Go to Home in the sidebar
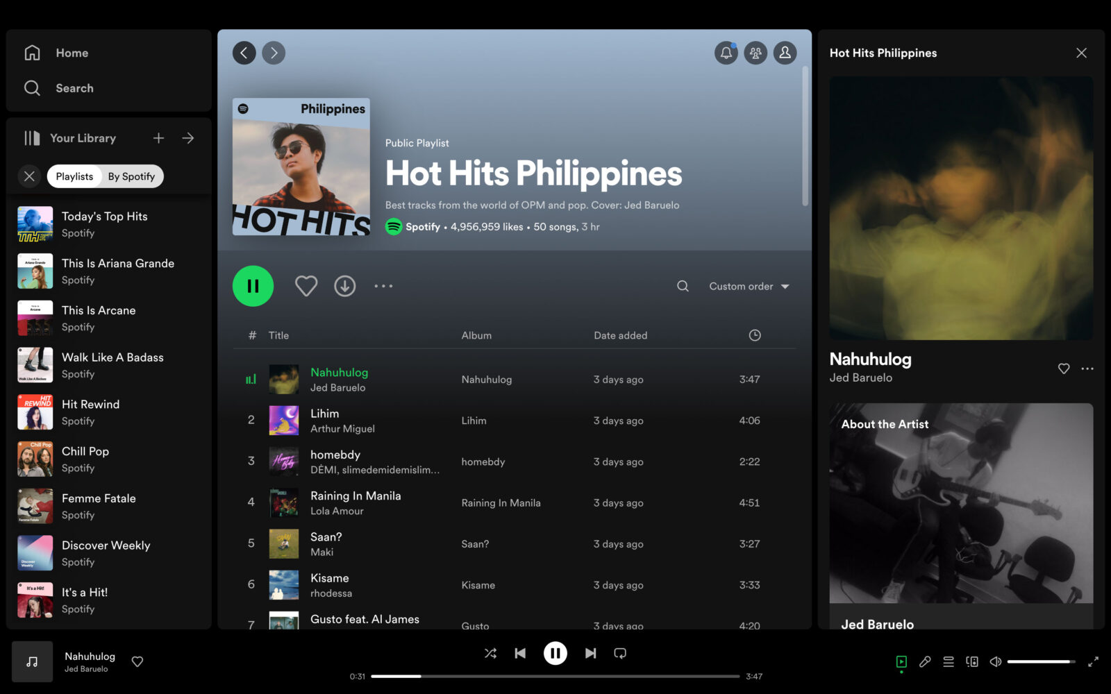The height and width of the screenshot is (694, 1111). 72,53
